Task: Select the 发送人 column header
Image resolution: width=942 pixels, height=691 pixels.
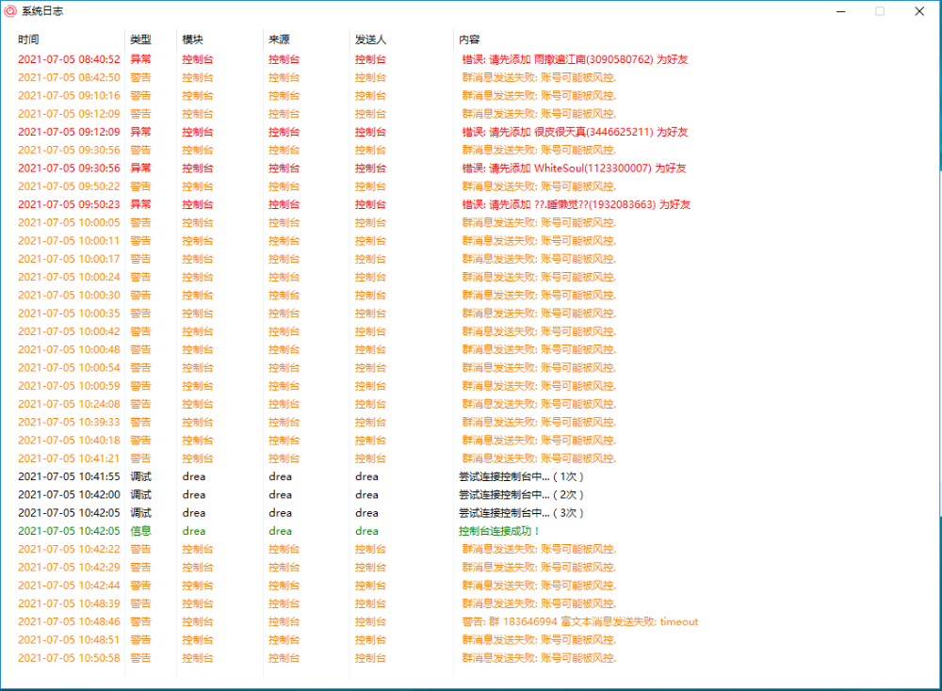Action: (370, 40)
